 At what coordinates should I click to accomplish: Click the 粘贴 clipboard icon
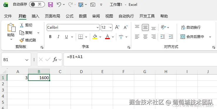11,27
